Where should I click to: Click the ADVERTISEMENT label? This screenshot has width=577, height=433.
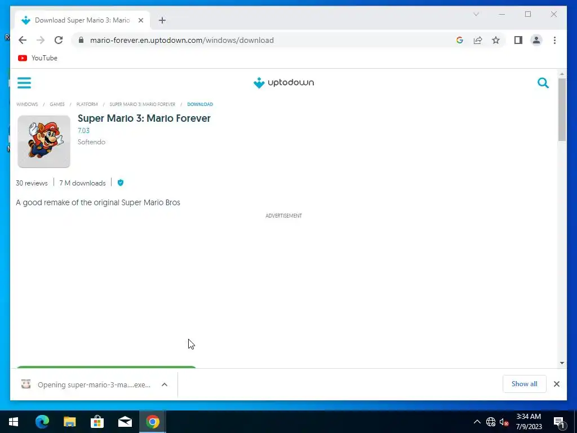point(284,216)
